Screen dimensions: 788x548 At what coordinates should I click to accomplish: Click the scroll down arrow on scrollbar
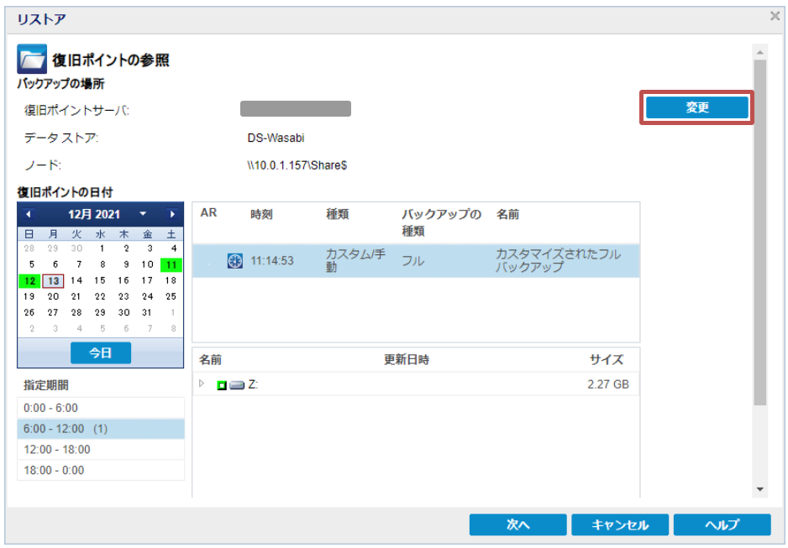pos(759,489)
